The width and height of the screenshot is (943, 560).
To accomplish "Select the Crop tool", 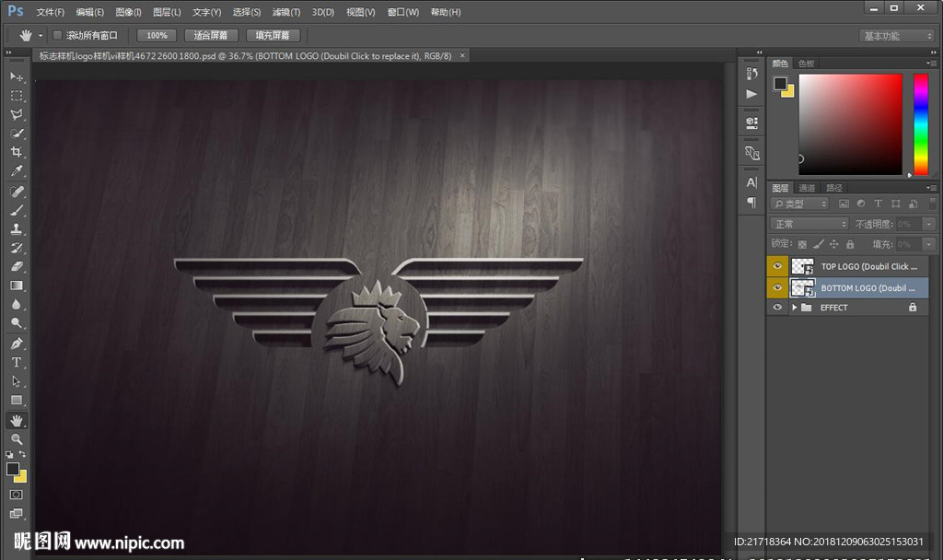I will point(17,152).
